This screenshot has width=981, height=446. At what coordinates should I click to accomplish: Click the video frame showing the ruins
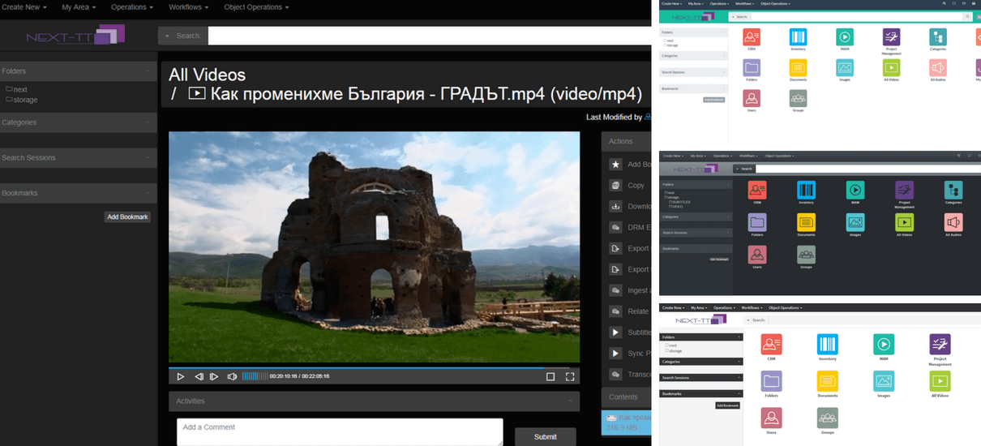(374, 247)
